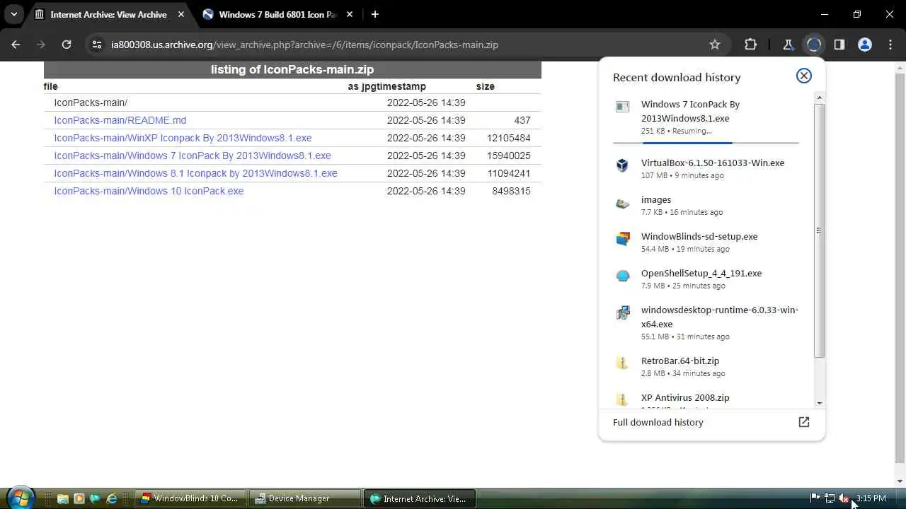The height and width of the screenshot is (509, 906).
Task: Go back to previous page
Action: click(x=16, y=45)
